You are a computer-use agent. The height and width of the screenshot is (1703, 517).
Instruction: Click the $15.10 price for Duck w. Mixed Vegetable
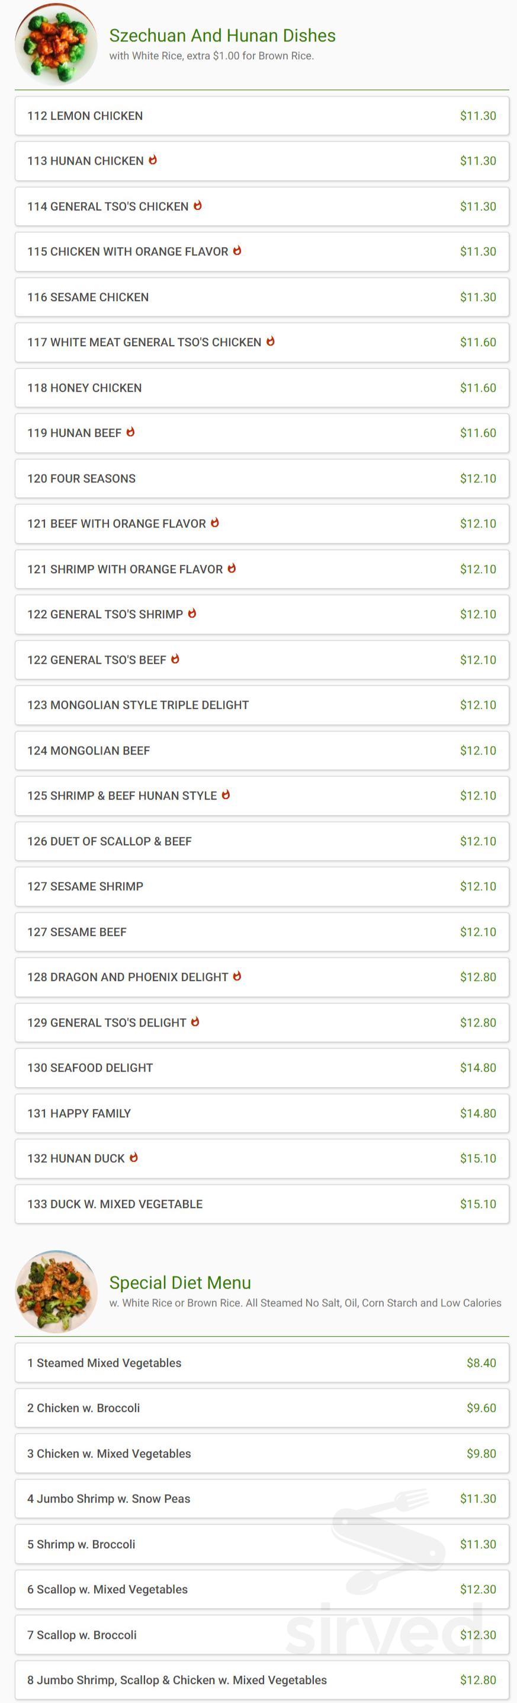coord(478,1204)
